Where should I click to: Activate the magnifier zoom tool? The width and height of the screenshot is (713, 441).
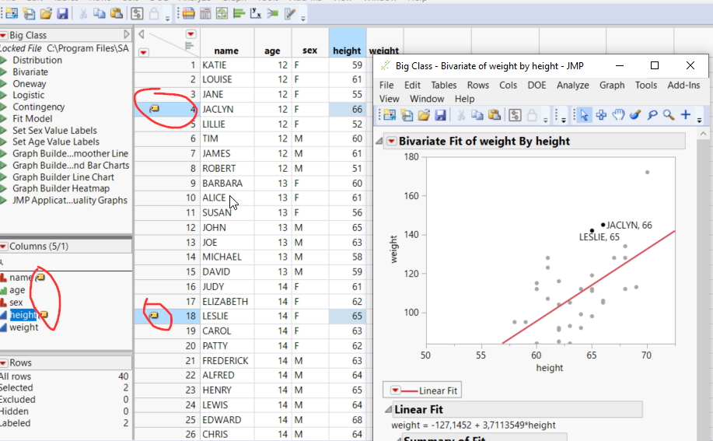coord(668,115)
